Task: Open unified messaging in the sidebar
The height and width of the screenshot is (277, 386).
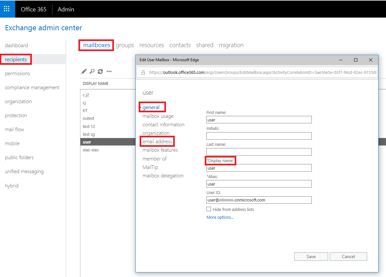Action: click(24, 172)
